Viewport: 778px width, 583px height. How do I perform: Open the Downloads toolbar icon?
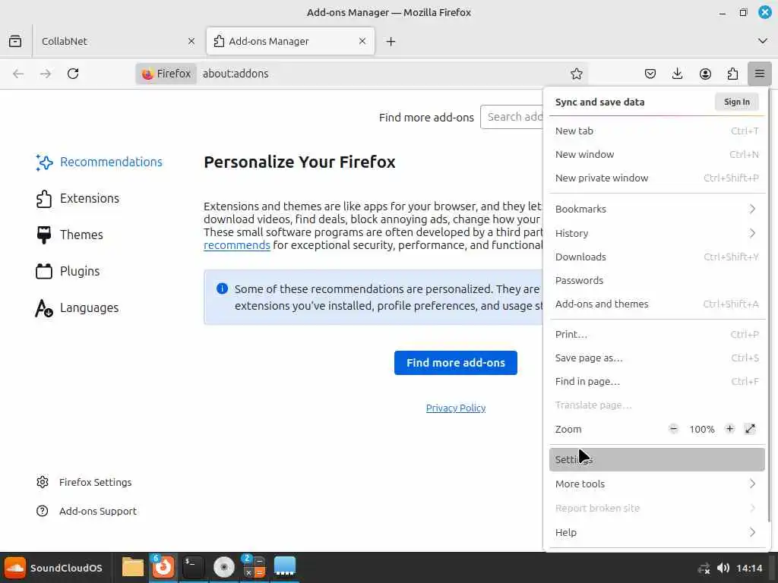click(677, 74)
